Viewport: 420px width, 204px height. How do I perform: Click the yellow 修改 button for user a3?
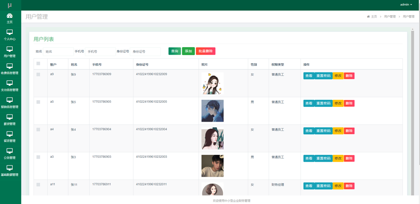click(x=338, y=158)
